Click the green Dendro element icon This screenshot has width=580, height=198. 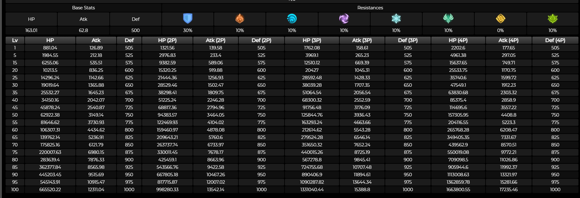pyautogui.click(x=553, y=19)
